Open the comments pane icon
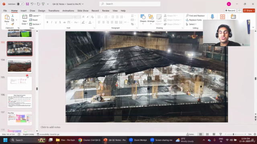257x144 pixels. (239, 10)
